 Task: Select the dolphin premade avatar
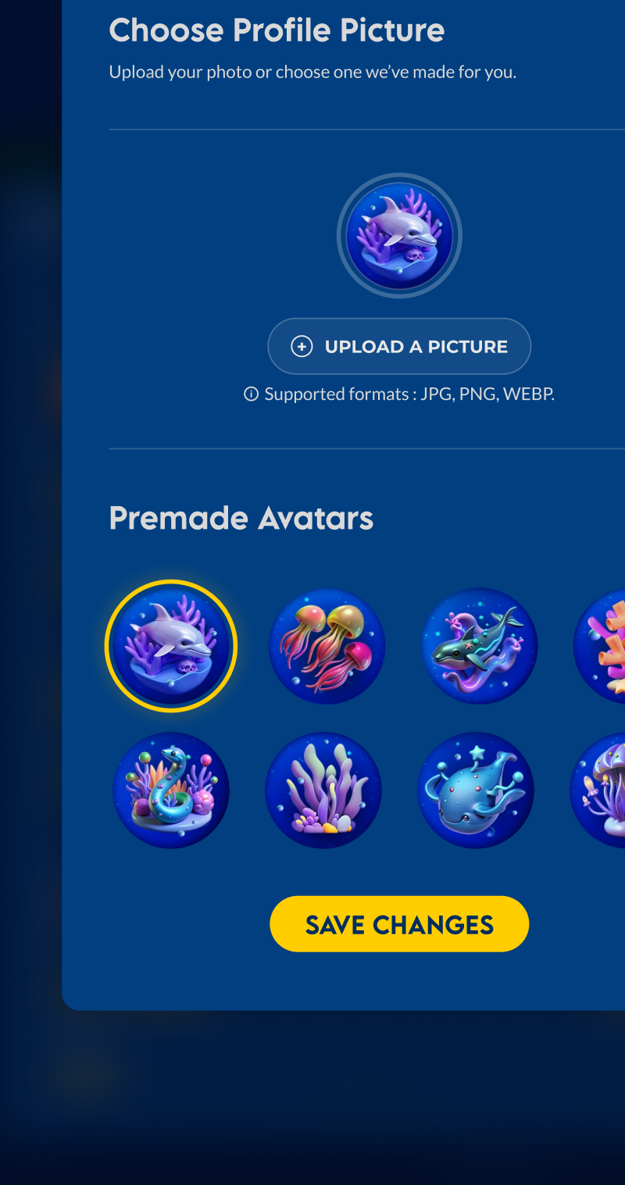[x=170, y=646]
